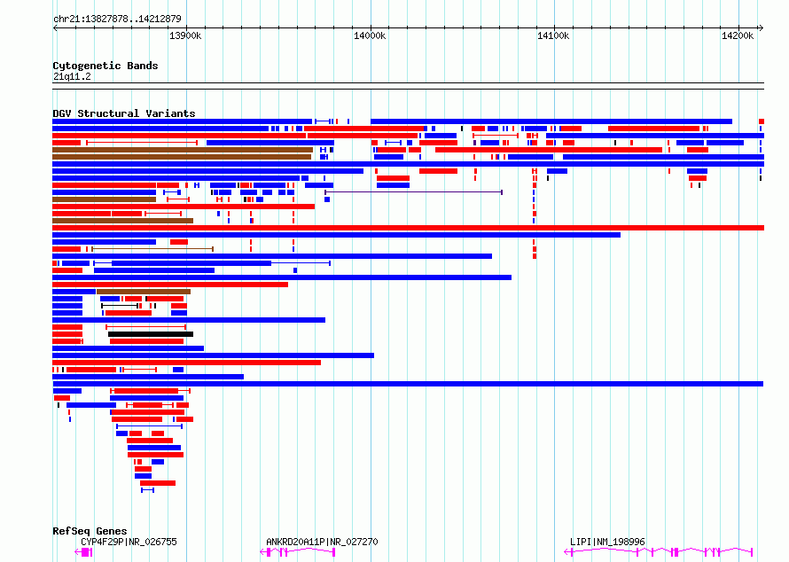789x562 pixels.
Task: Select the long thin purple variant line
Action: (413, 192)
